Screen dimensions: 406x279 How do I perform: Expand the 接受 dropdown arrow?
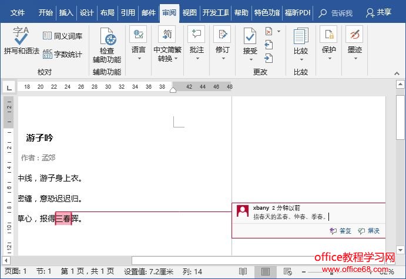coord(251,60)
